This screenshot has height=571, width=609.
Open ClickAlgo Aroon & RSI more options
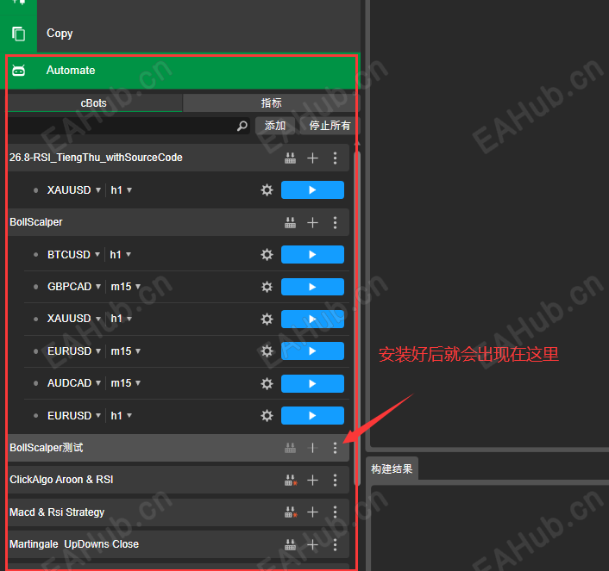click(x=336, y=481)
